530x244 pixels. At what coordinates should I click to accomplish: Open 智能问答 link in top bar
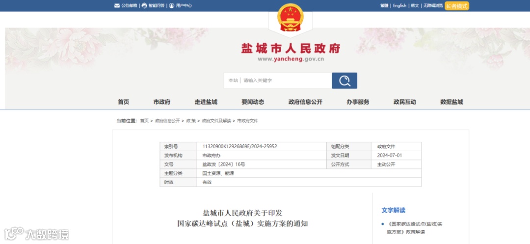[157, 5]
